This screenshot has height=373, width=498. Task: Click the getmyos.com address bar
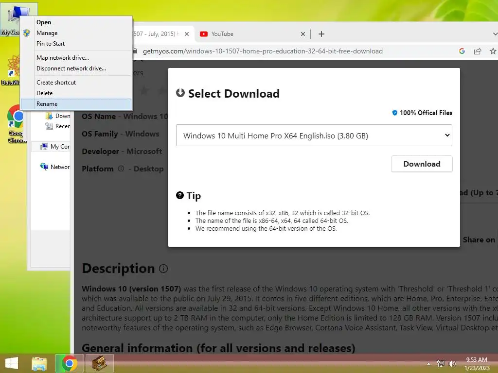pyautogui.click(x=263, y=51)
